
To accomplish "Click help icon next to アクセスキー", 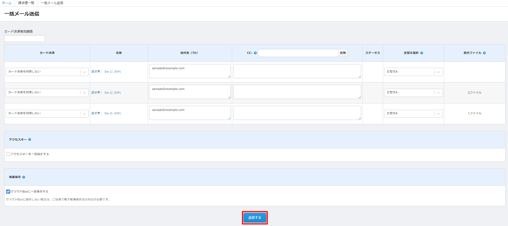I will pyautogui.click(x=29, y=140).
